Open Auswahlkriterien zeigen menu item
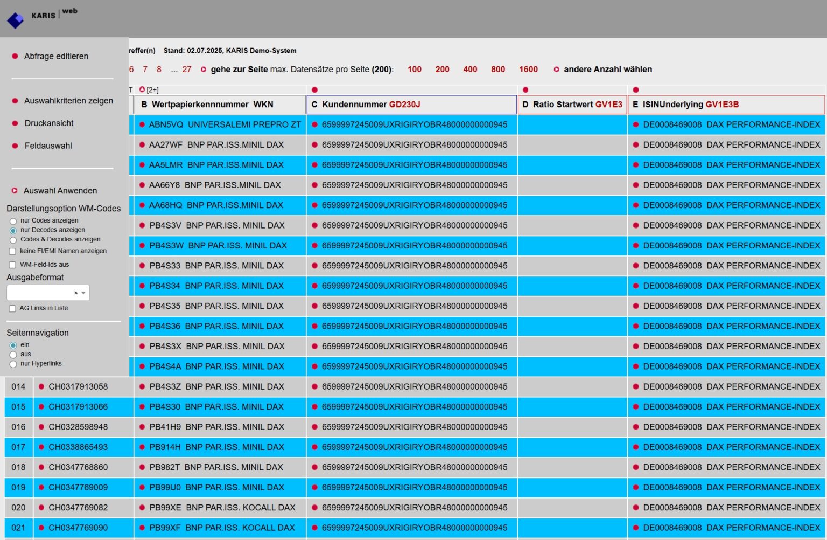Viewport: 827px width, 540px height. [x=68, y=101]
